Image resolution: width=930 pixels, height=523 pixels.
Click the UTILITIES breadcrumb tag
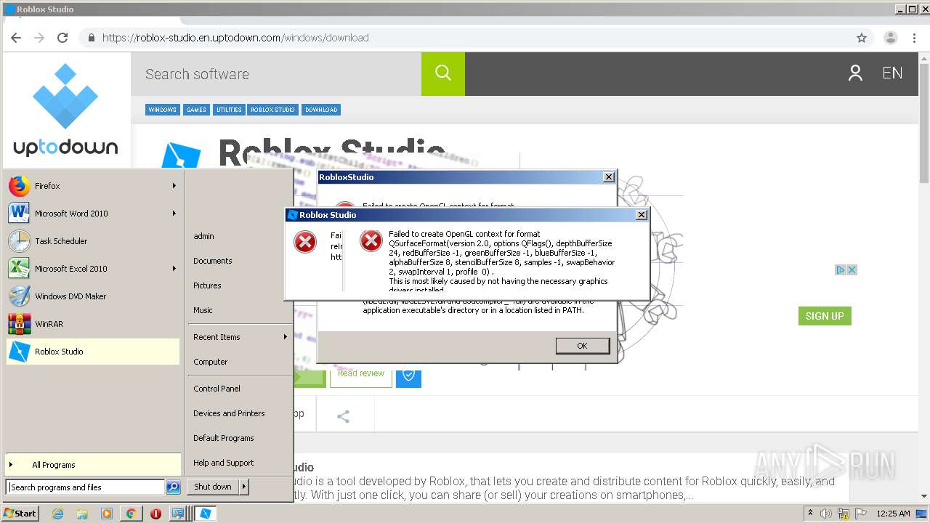(229, 110)
